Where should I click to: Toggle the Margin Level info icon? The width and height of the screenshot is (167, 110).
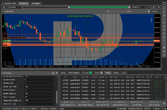pyautogui.click(x=142, y=102)
